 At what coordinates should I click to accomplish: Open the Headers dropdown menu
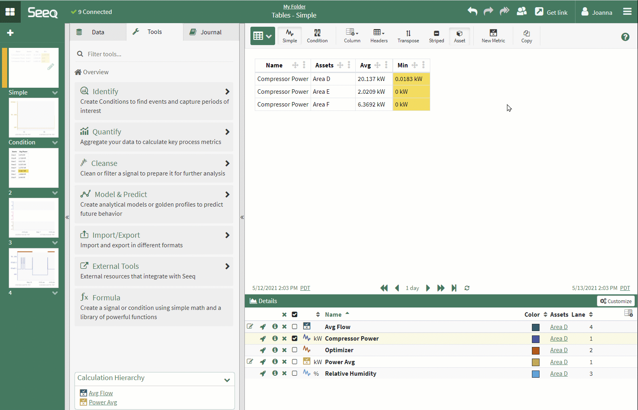(378, 36)
